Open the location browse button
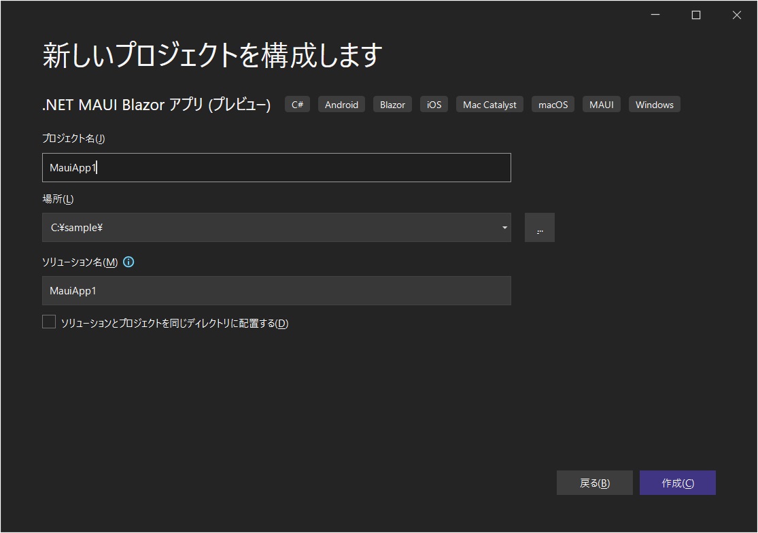This screenshot has height=533, width=758. (x=540, y=228)
